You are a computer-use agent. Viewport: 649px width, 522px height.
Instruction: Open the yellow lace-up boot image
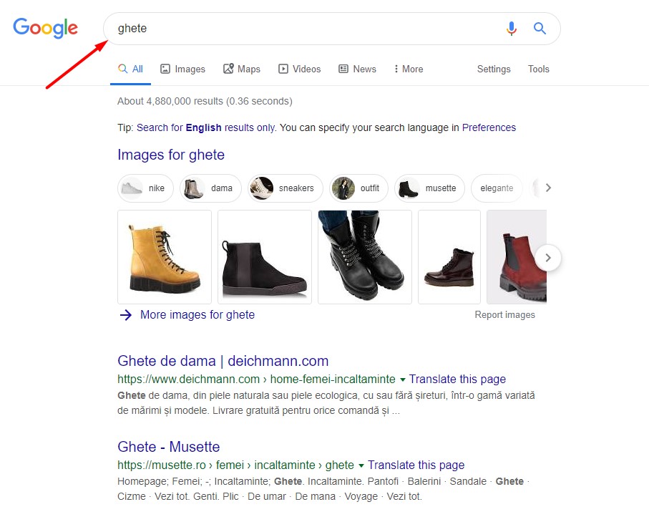pyautogui.click(x=165, y=257)
